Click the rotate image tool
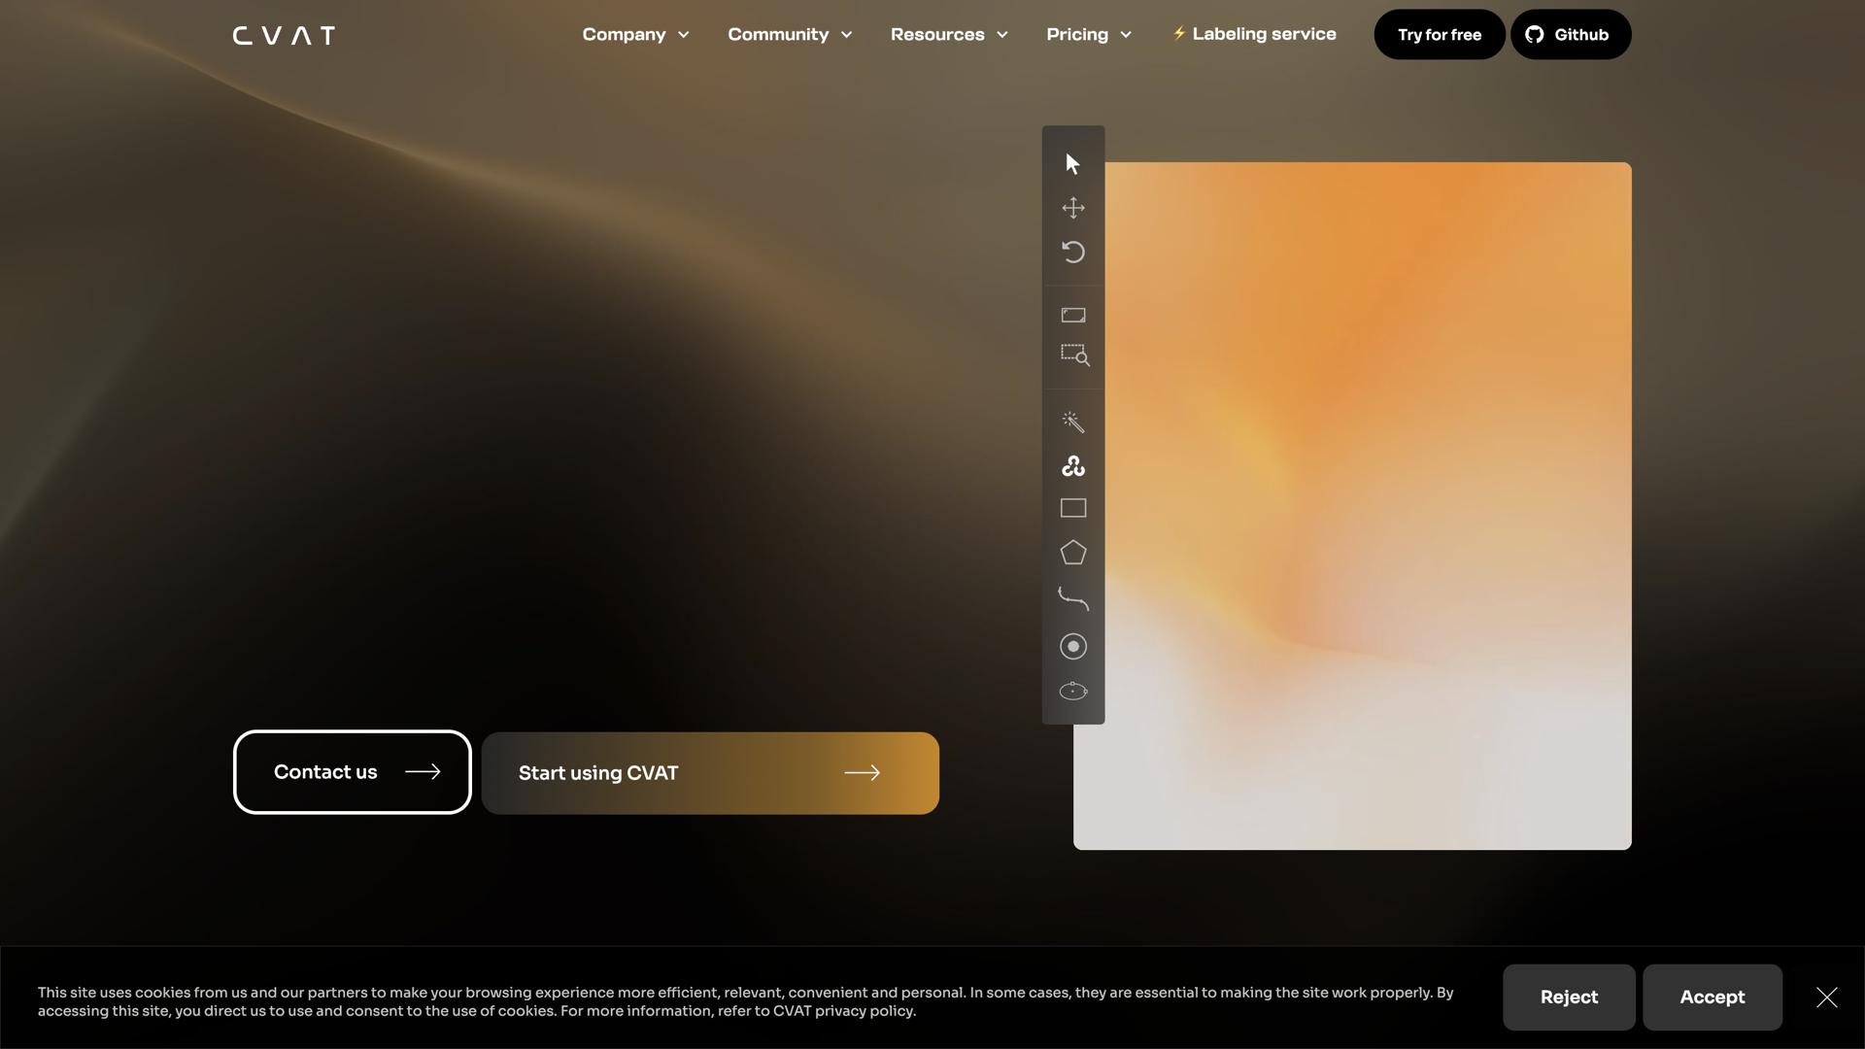1865x1049 pixels. pos(1072,252)
